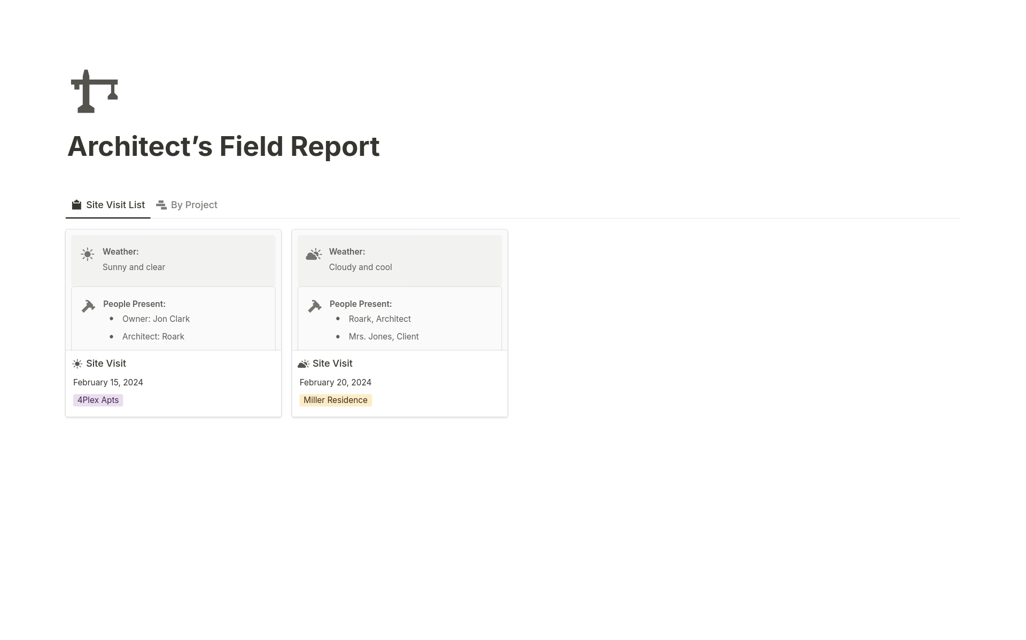Image resolution: width=1026 pixels, height=640 pixels.
Task: Click the clipboard icon on the Site Visit List tab
Action: [x=76, y=204]
